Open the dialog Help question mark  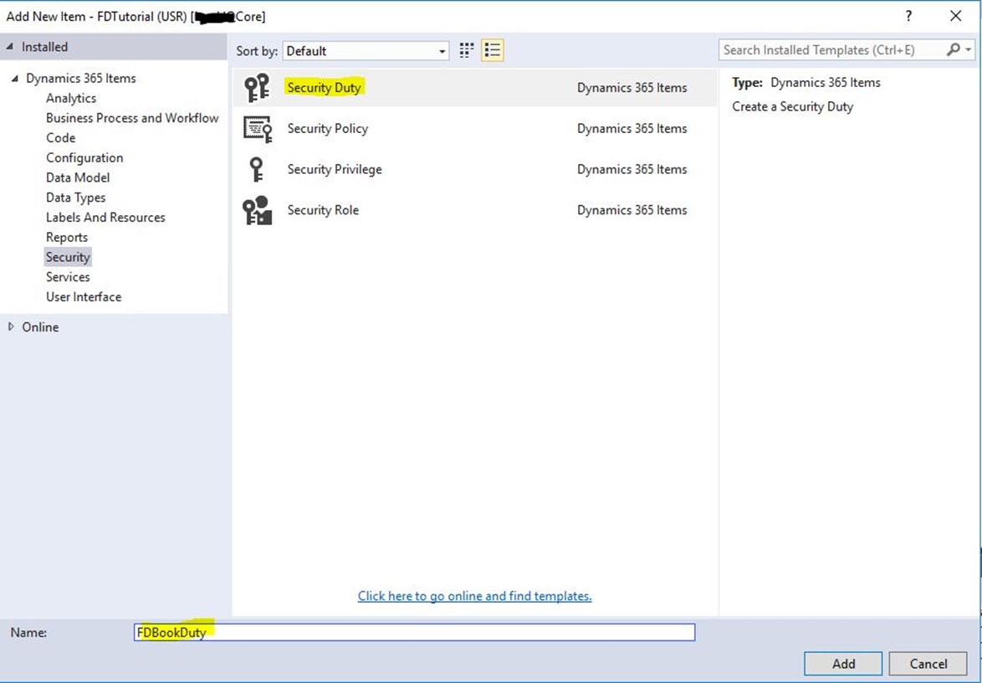tap(908, 16)
